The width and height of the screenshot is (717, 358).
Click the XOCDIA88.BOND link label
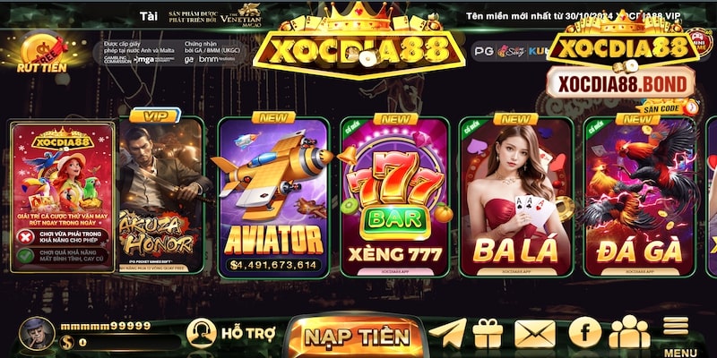pyautogui.click(x=620, y=84)
